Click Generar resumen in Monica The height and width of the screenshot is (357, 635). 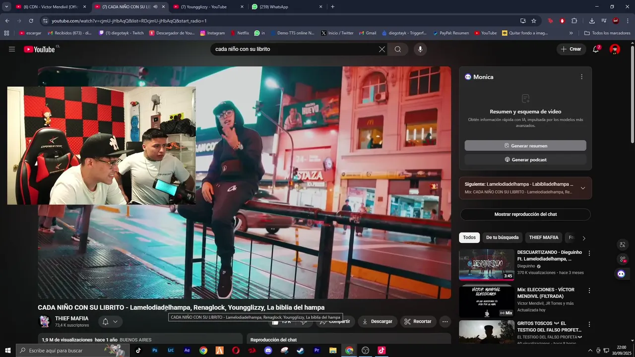click(x=525, y=146)
